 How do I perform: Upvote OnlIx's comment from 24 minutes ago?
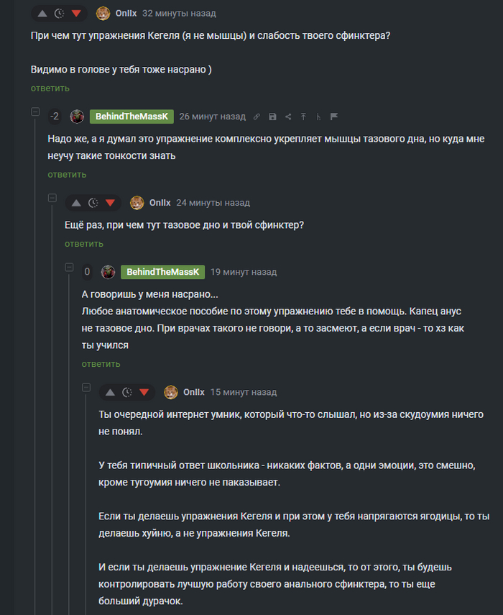point(76,203)
